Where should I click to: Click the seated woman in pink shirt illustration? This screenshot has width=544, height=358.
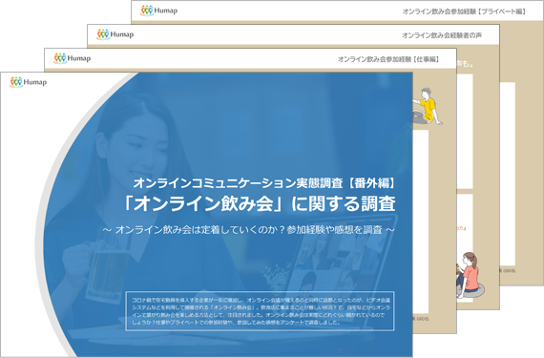coord(470,275)
